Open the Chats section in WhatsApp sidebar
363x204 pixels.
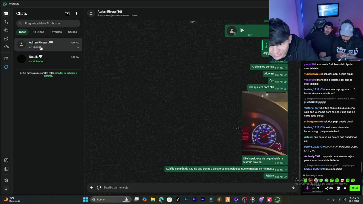tap(6, 14)
